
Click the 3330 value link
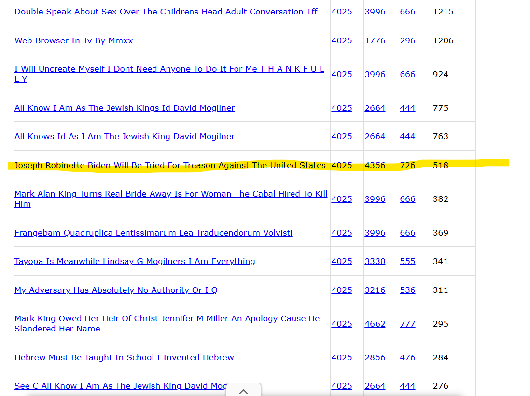(375, 262)
